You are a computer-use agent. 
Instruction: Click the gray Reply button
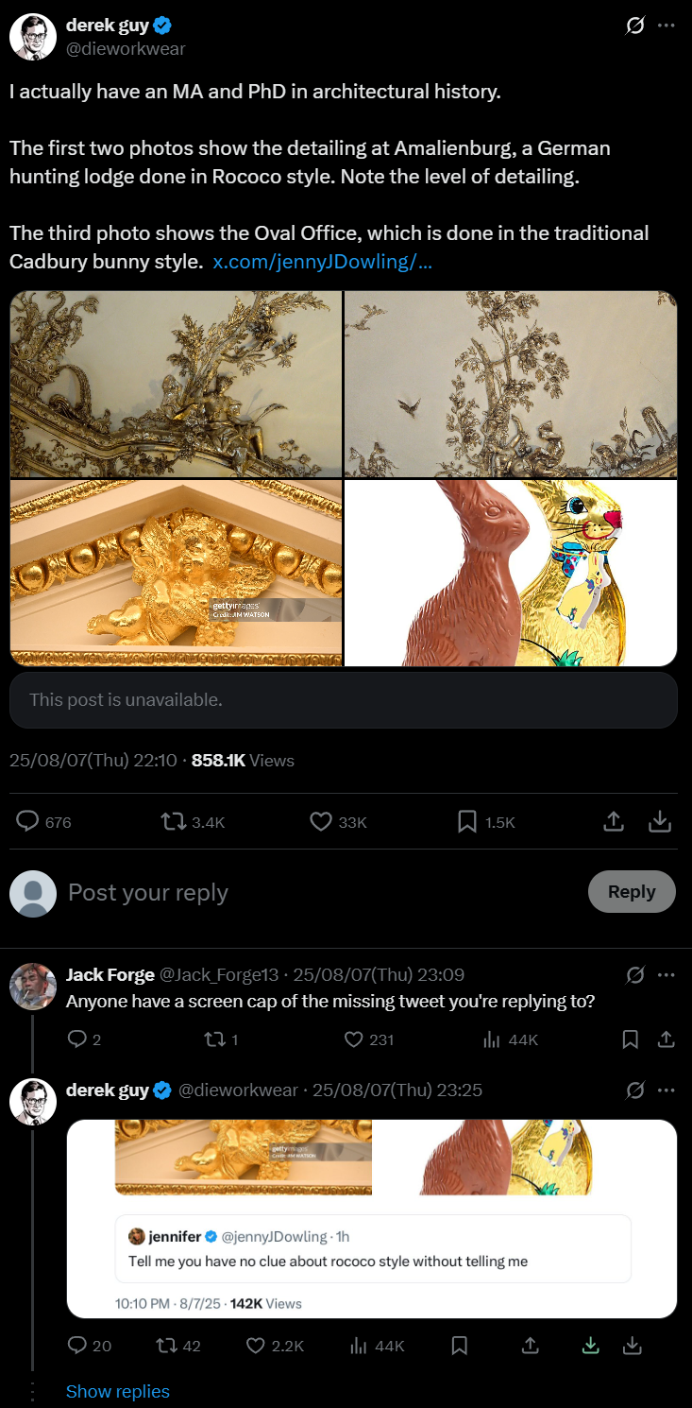[x=632, y=892]
